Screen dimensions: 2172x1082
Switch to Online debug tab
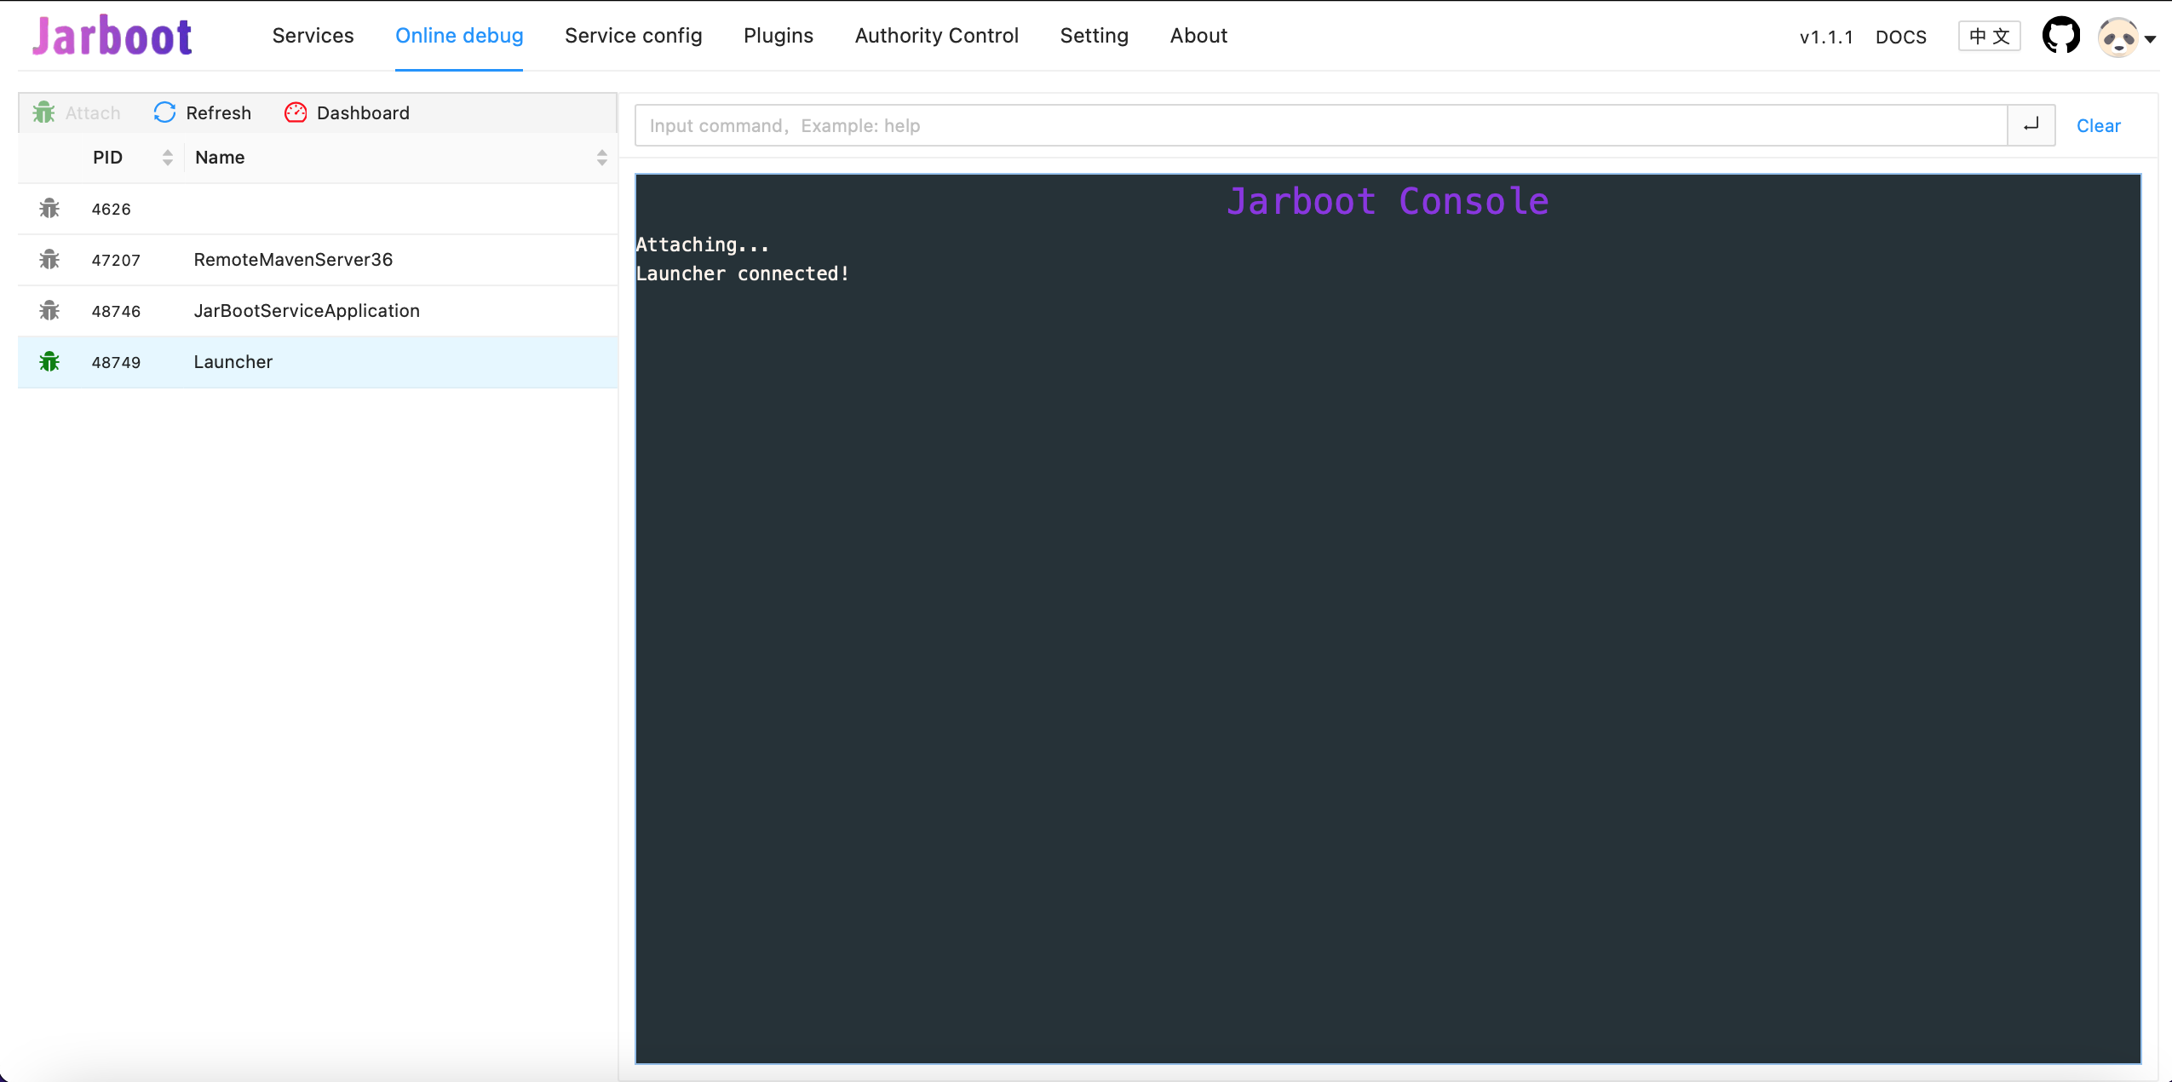(x=459, y=36)
